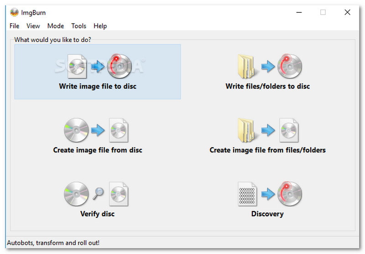The width and height of the screenshot is (365, 254).
Task: Click the ImgBurn app icon in title bar
Action: (x=14, y=12)
